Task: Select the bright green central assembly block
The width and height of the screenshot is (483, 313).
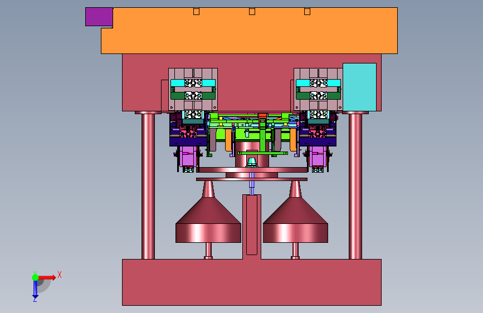Action: tap(251, 135)
